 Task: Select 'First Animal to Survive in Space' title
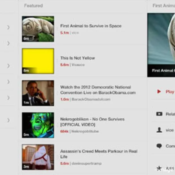[91, 26]
